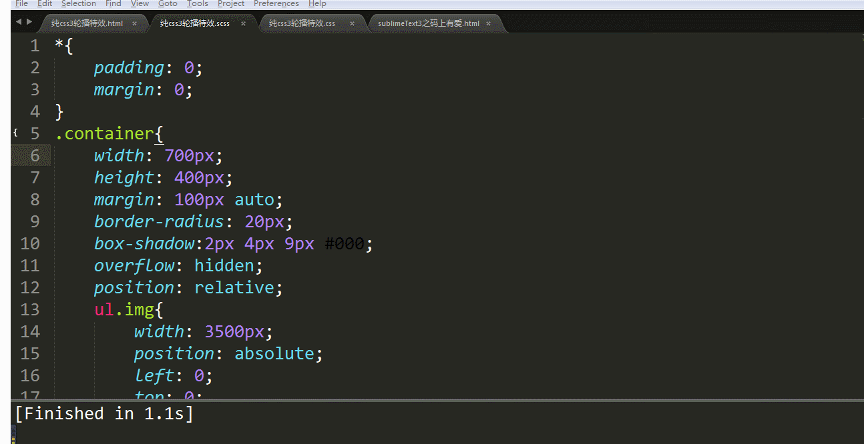The width and height of the screenshot is (864, 444).
Task: Click the 'margin: 0;' line
Action: coord(143,90)
